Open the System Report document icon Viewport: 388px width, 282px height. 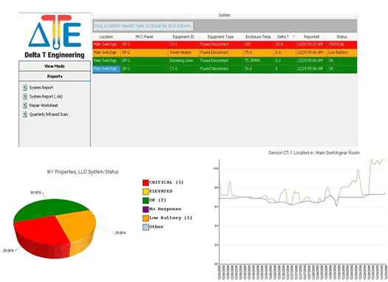pos(24,88)
